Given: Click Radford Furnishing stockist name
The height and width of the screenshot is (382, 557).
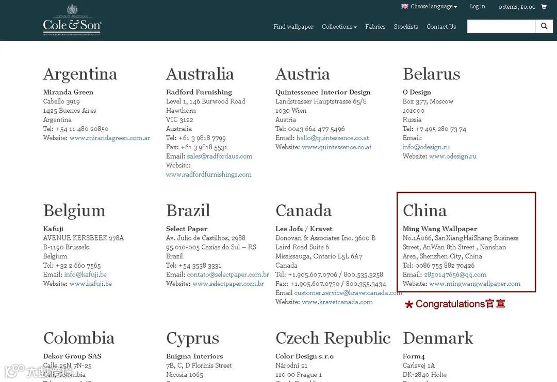Looking at the screenshot, I should [x=199, y=92].
